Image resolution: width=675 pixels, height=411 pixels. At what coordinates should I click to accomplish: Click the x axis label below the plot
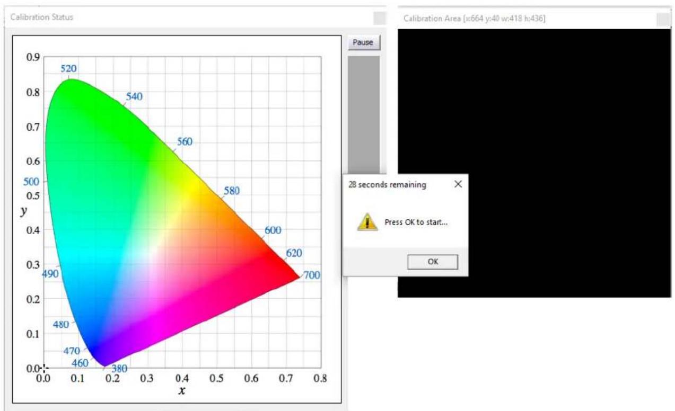click(x=181, y=391)
